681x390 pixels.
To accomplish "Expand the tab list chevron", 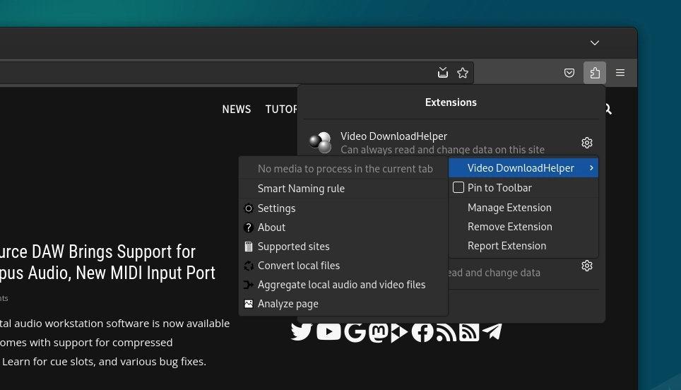I will click(595, 43).
